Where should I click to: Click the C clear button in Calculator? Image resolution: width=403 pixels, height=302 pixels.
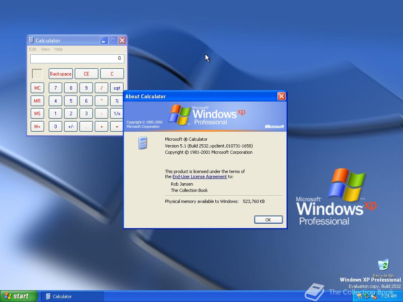pyautogui.click(x=112, y=74)
